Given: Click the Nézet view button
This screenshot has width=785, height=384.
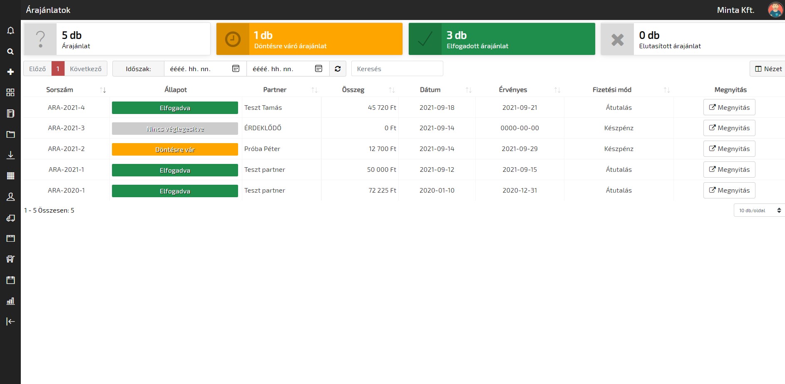Looking at the screenshot, I should 768,69.
